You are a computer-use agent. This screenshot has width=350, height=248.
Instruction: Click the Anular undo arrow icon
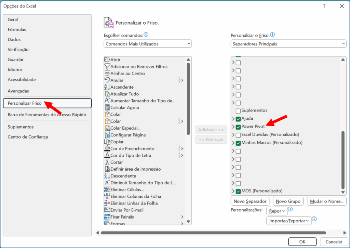pos(107,80)
